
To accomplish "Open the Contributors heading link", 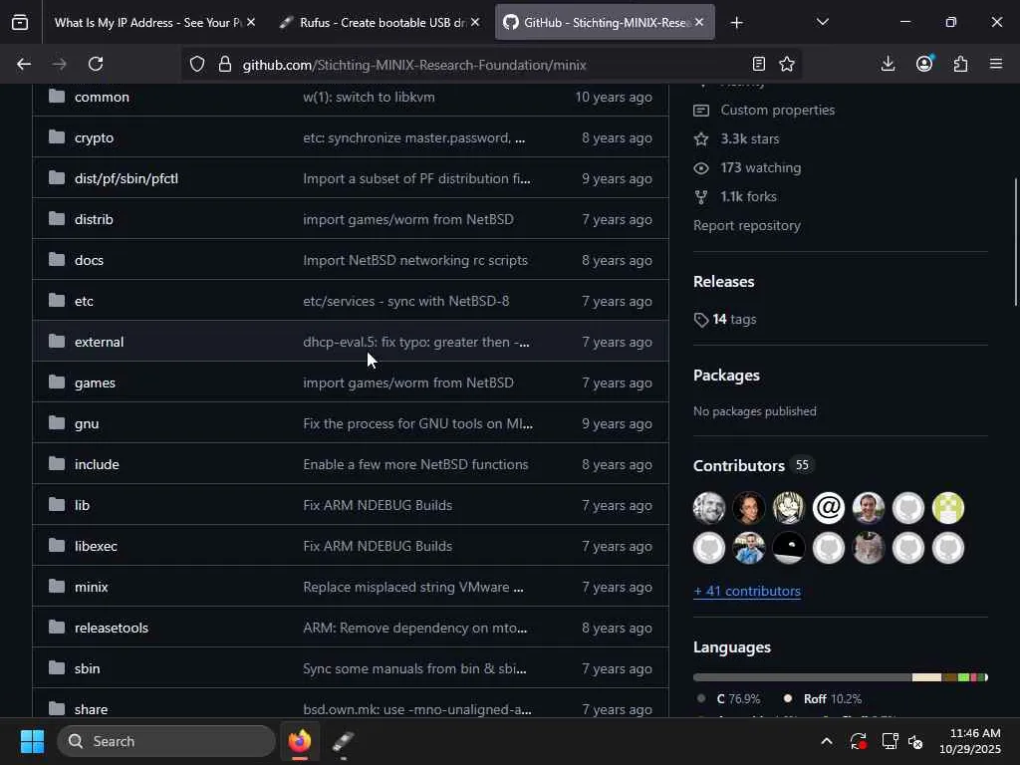I will 739,466.
